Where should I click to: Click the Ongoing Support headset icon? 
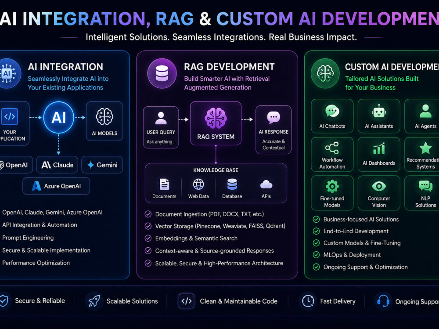point(383,301)
